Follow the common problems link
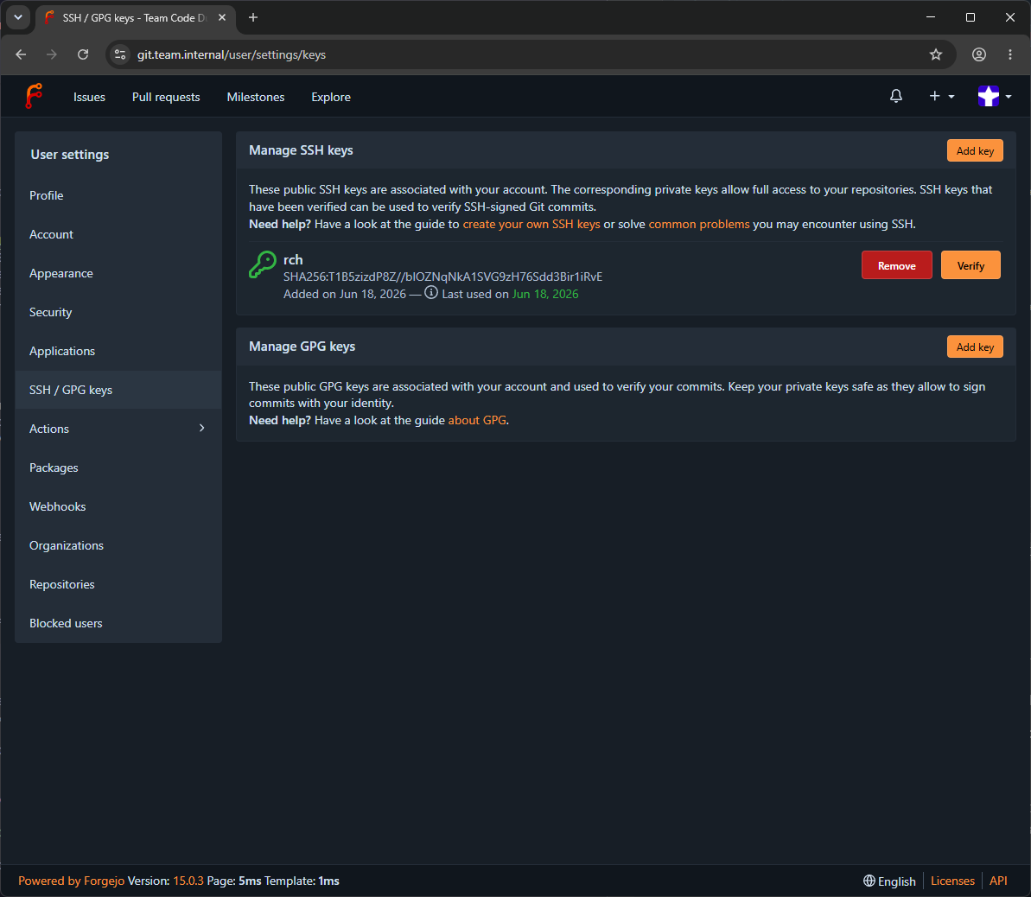Screen dimensions: 1031x897 click(699, 225)
